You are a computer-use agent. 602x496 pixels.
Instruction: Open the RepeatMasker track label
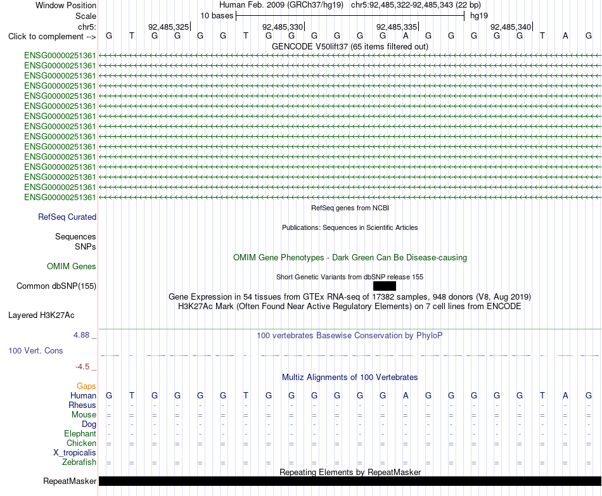tap(70, 481)
